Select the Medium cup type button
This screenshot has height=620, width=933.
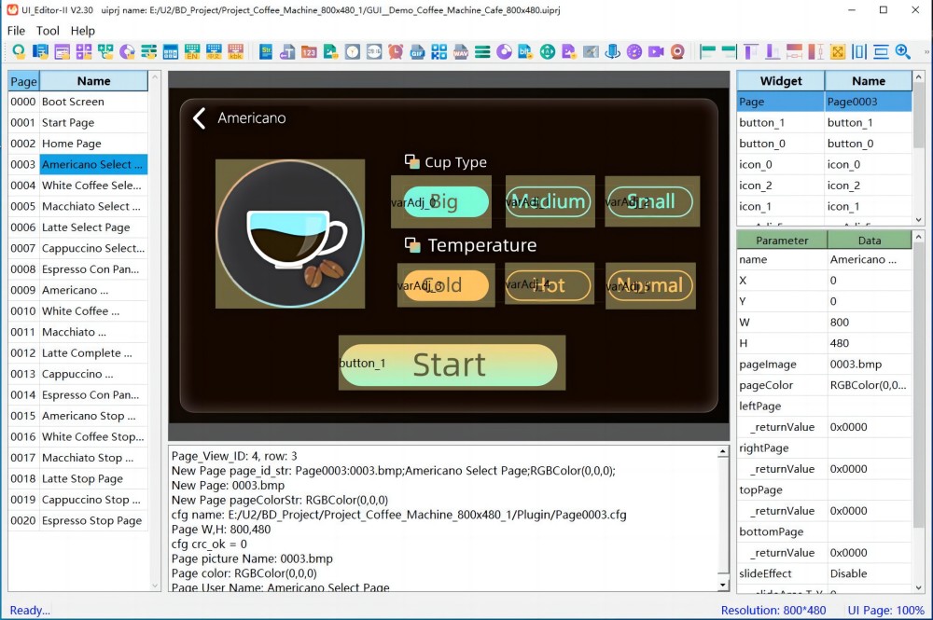550,201
